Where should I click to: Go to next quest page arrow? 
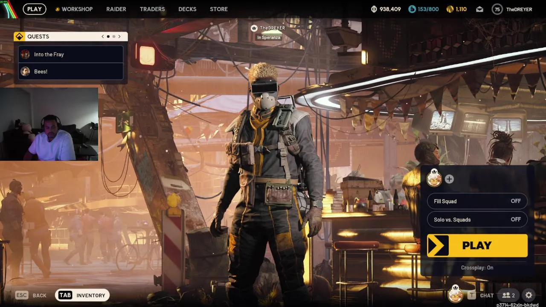point(119,36)
